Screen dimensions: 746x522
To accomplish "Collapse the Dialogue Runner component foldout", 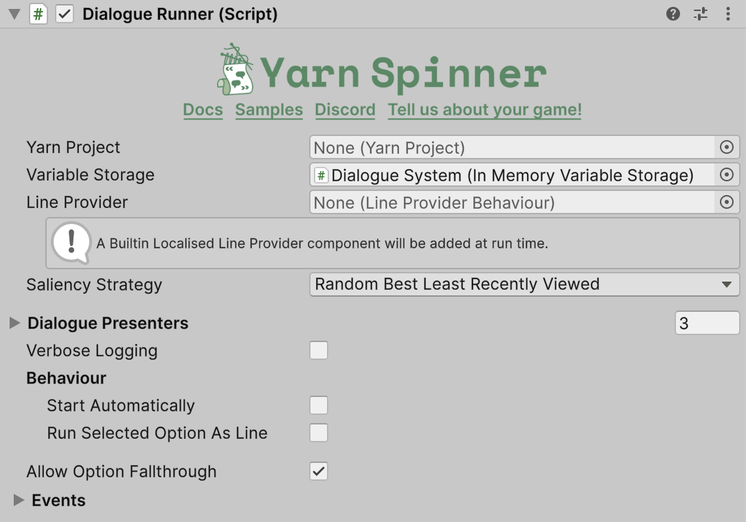I will point(14,14).
